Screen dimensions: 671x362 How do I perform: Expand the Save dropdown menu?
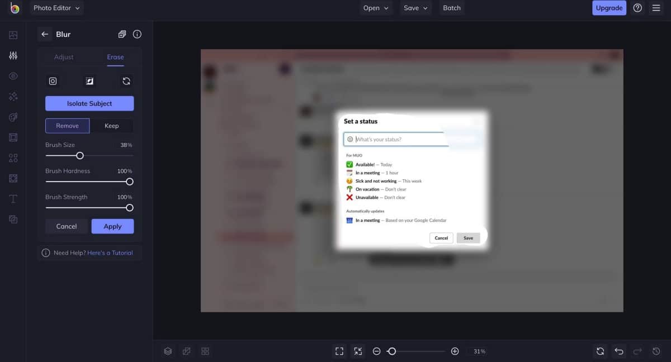pyautogui.click(x=415, y=8)
